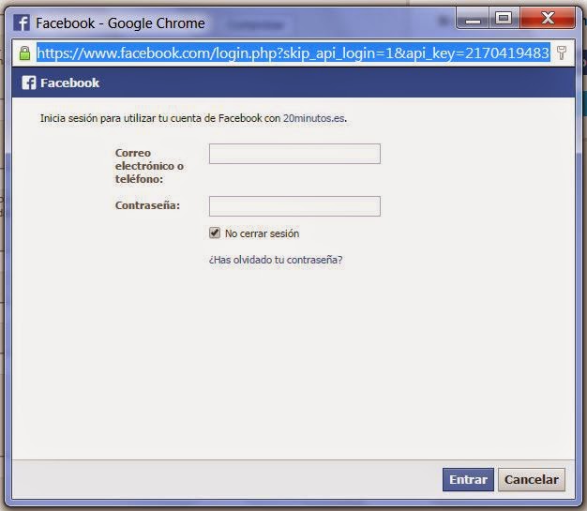This screenshot has width=587, height=511.
Task: Maximize the Chrome popup window
Action: 504,19
